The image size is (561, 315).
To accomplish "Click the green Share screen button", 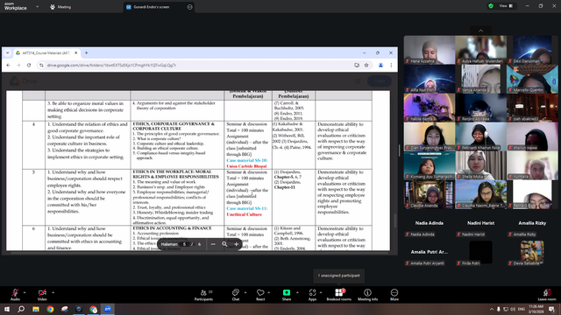I will 287,295.
